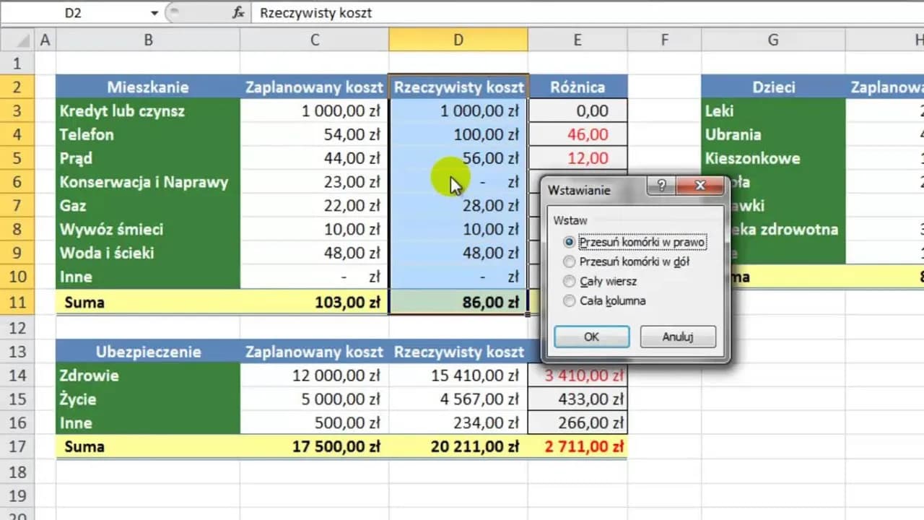Click the help question mark in Wstawianie dialog
924x520 pixels.
coord(661,186)
